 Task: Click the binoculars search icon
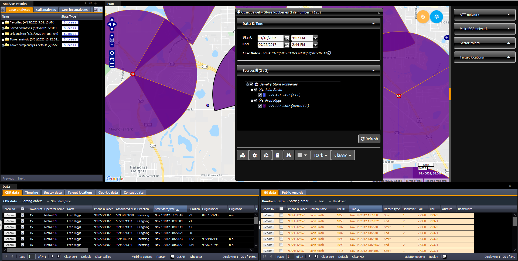288,155
